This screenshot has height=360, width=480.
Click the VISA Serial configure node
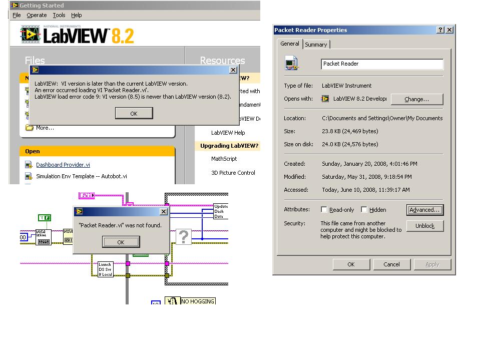pyautogui.click(x=44, y=237)
